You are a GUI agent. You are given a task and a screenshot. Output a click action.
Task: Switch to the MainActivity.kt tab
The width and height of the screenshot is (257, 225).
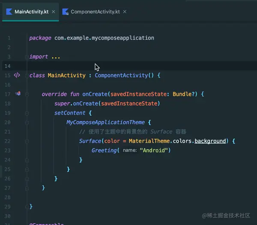point(30,12)
